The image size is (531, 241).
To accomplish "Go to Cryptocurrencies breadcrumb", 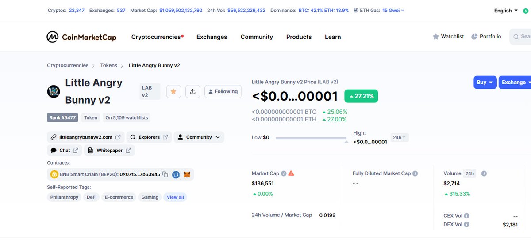I will 68,65.
